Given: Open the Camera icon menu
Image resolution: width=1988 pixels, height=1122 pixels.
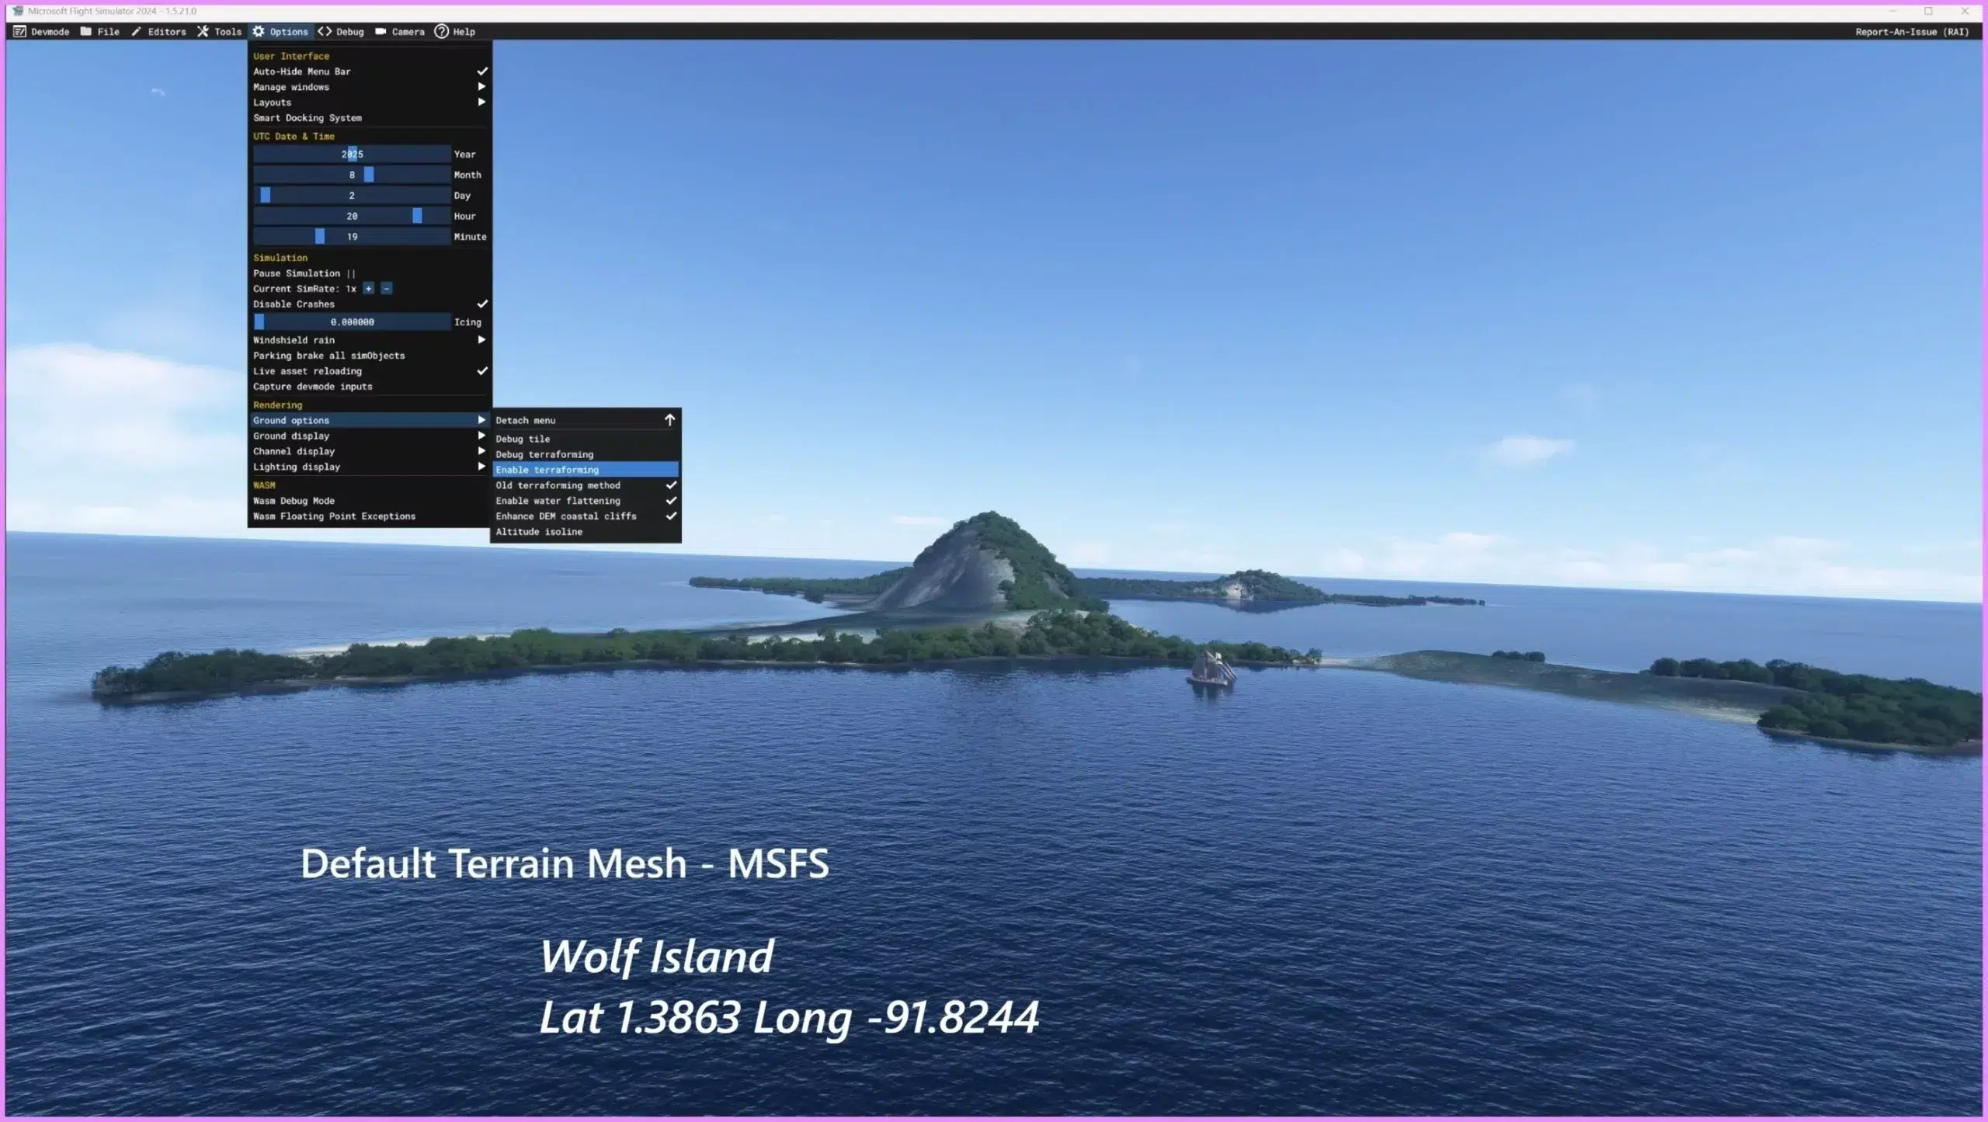Looking at the screenshot, I should click(381, 32).
